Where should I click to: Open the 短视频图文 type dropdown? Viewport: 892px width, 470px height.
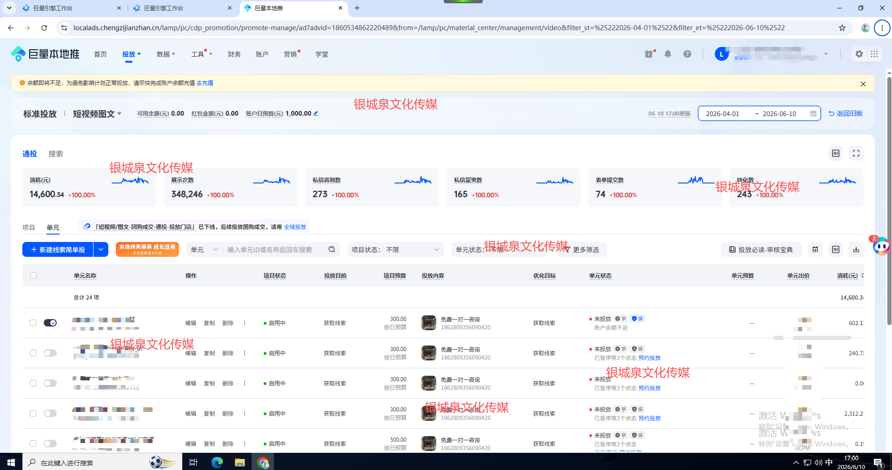(x=97, y=114)
